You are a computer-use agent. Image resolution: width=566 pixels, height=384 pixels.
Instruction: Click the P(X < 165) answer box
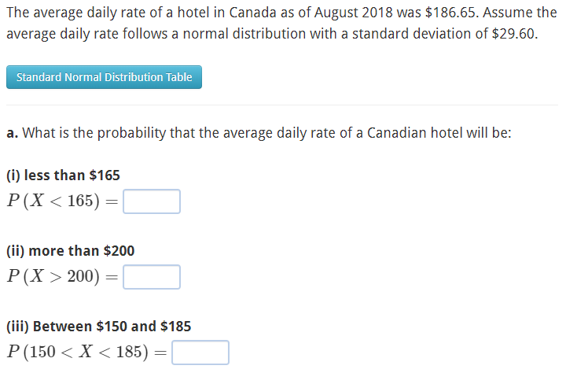(152, 201)
